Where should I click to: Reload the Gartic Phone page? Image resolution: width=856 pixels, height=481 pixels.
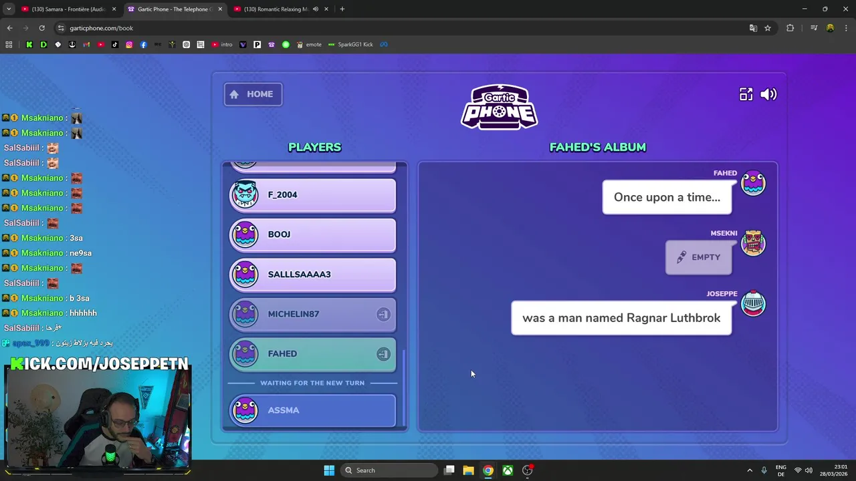(41, 28)
